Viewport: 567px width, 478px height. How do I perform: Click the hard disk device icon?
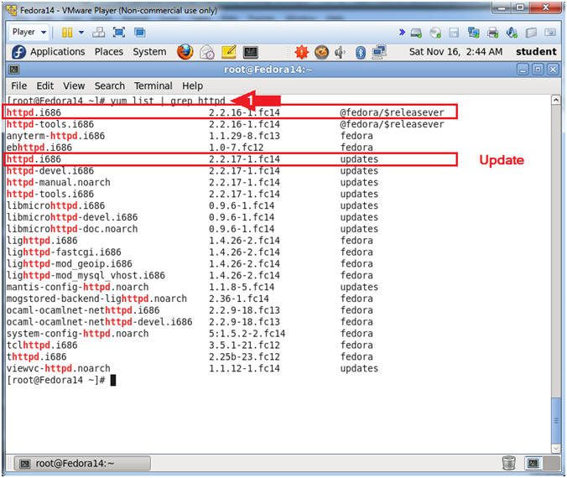click(416, 34)
